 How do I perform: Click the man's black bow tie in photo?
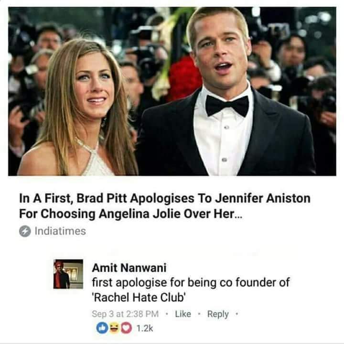coord(227,105)
